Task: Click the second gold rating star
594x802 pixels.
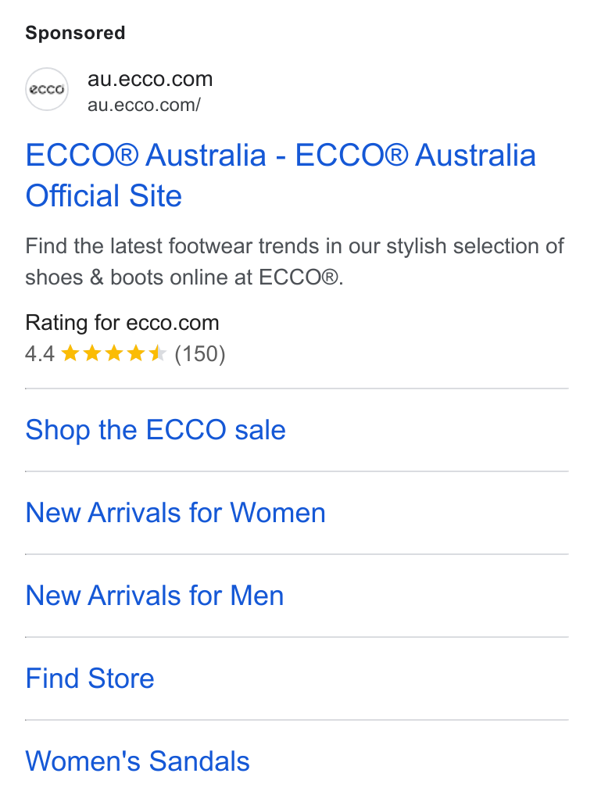Action: [x=92, y=353]
